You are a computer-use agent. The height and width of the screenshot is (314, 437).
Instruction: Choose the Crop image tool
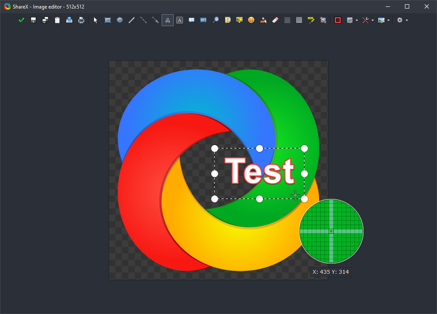[x=323, y=20]
